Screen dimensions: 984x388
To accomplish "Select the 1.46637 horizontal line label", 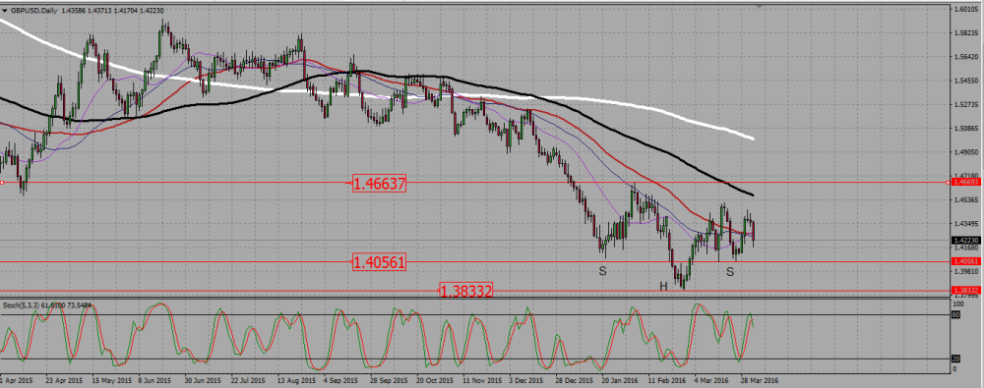I will [x=379, y=184].
